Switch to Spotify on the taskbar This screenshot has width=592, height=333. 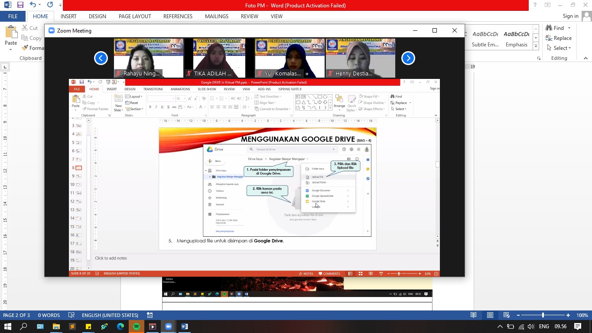137,326
